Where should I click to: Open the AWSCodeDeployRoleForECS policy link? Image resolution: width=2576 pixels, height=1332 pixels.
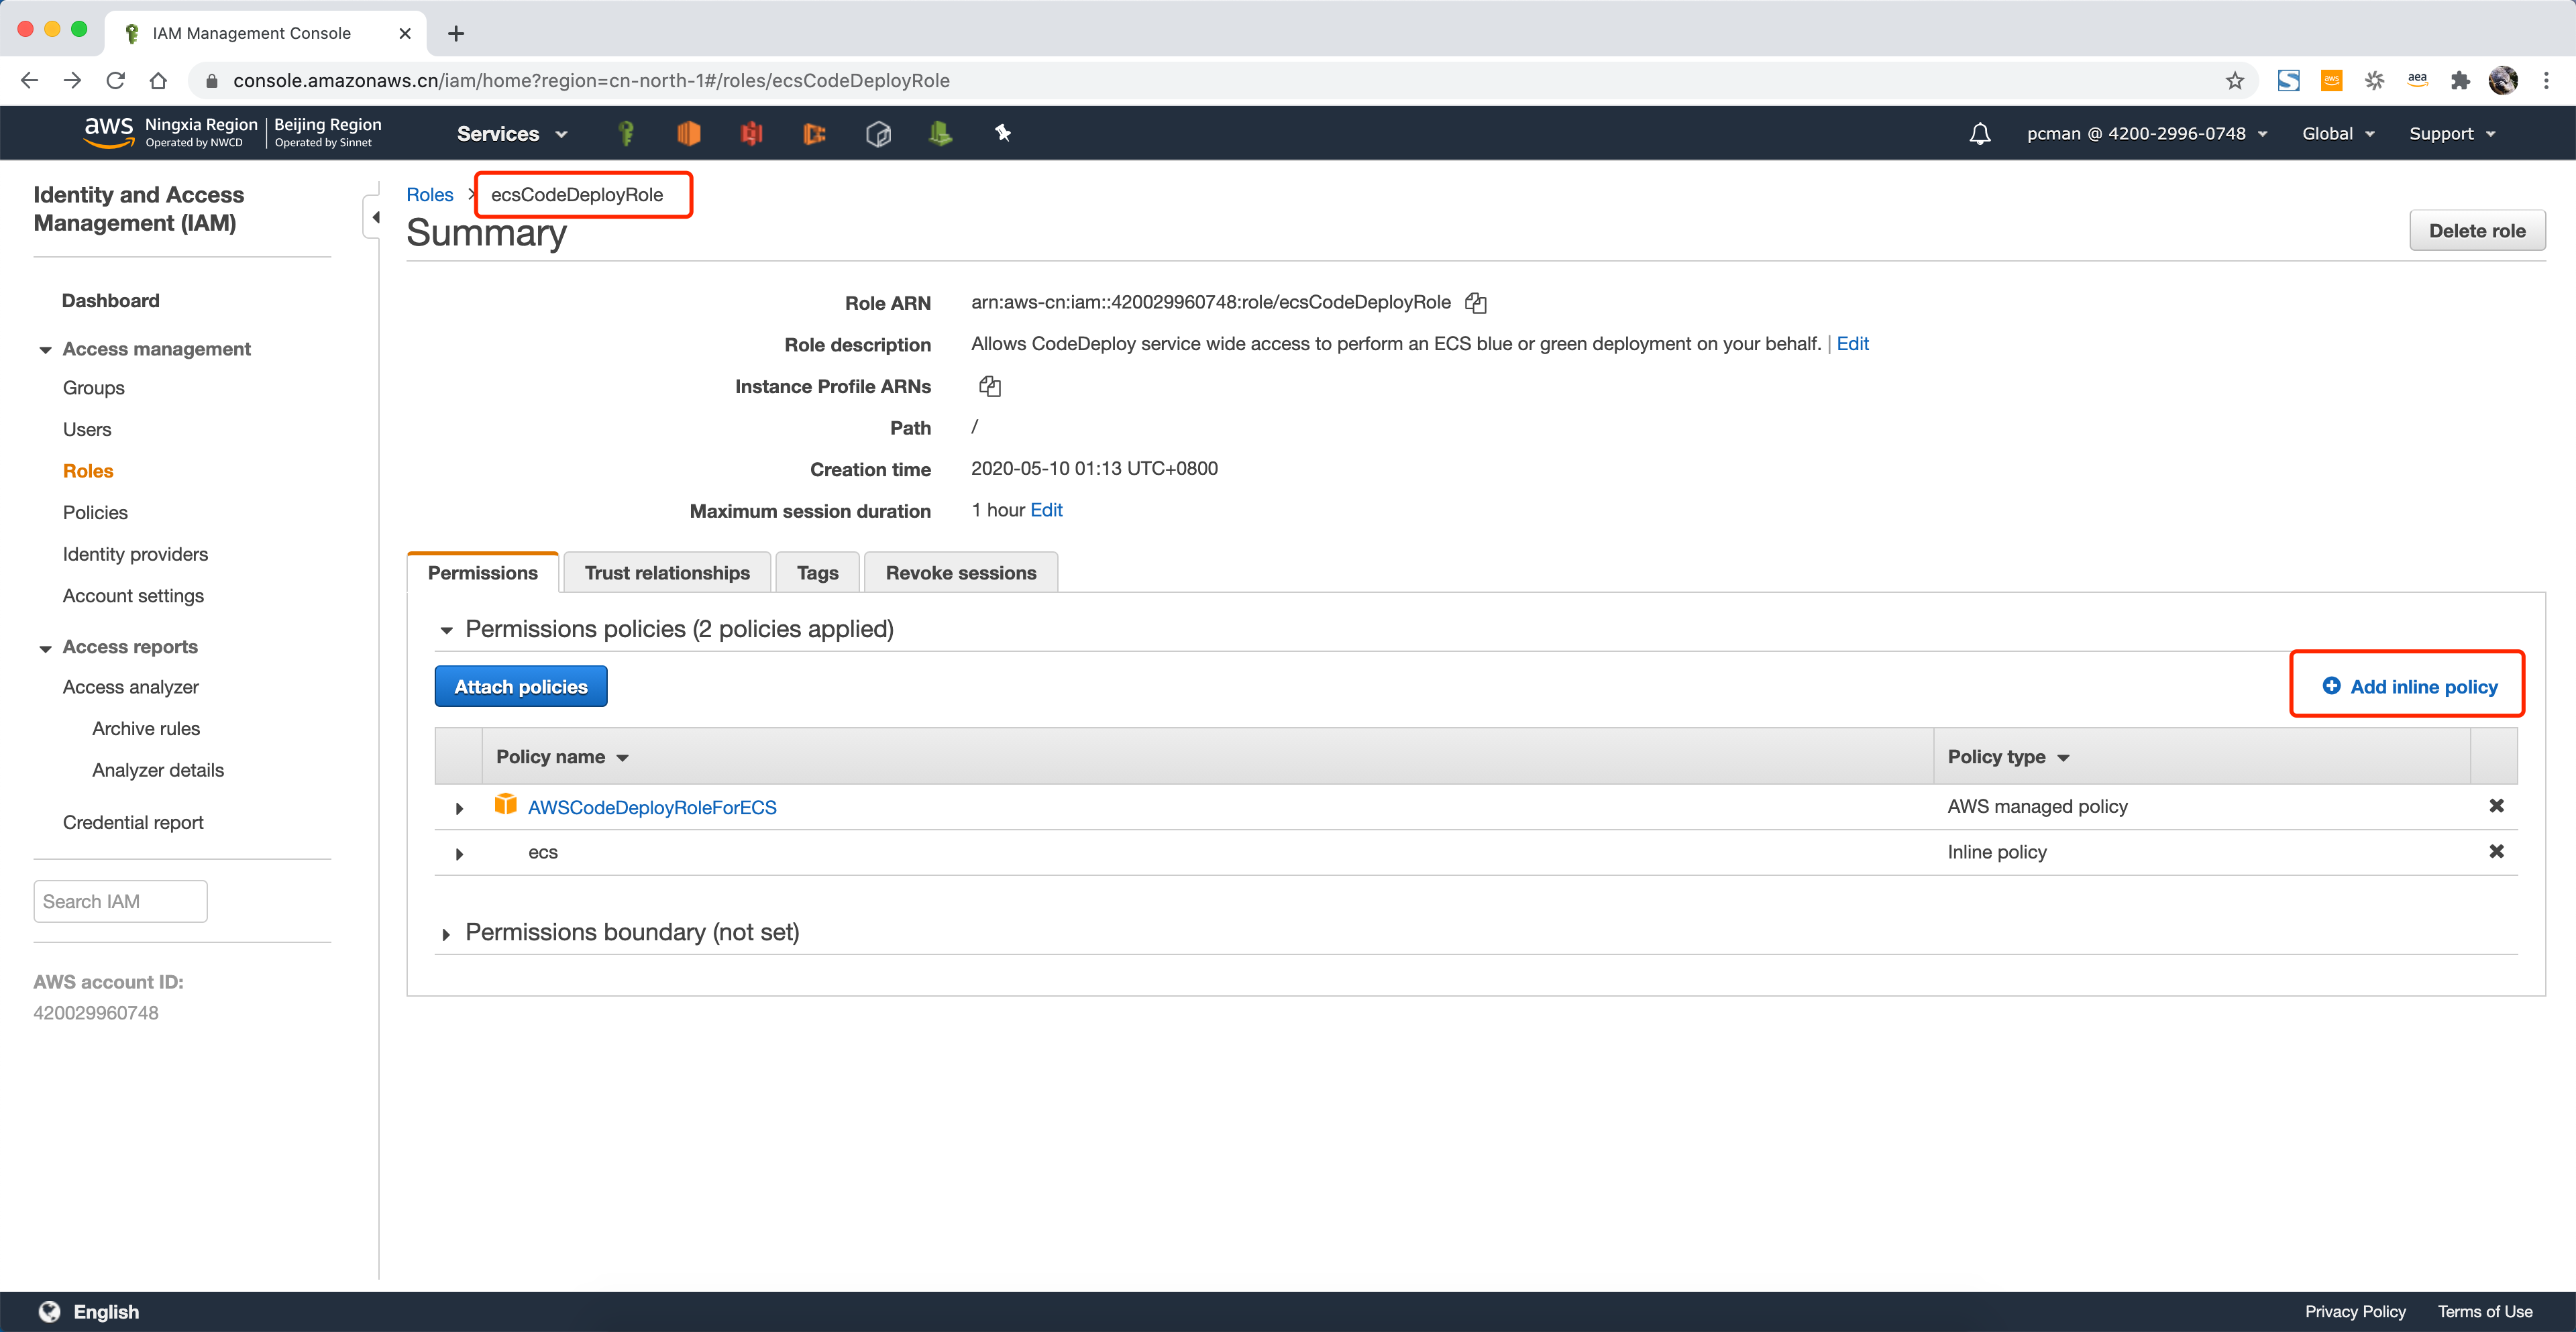click(652, 808)
